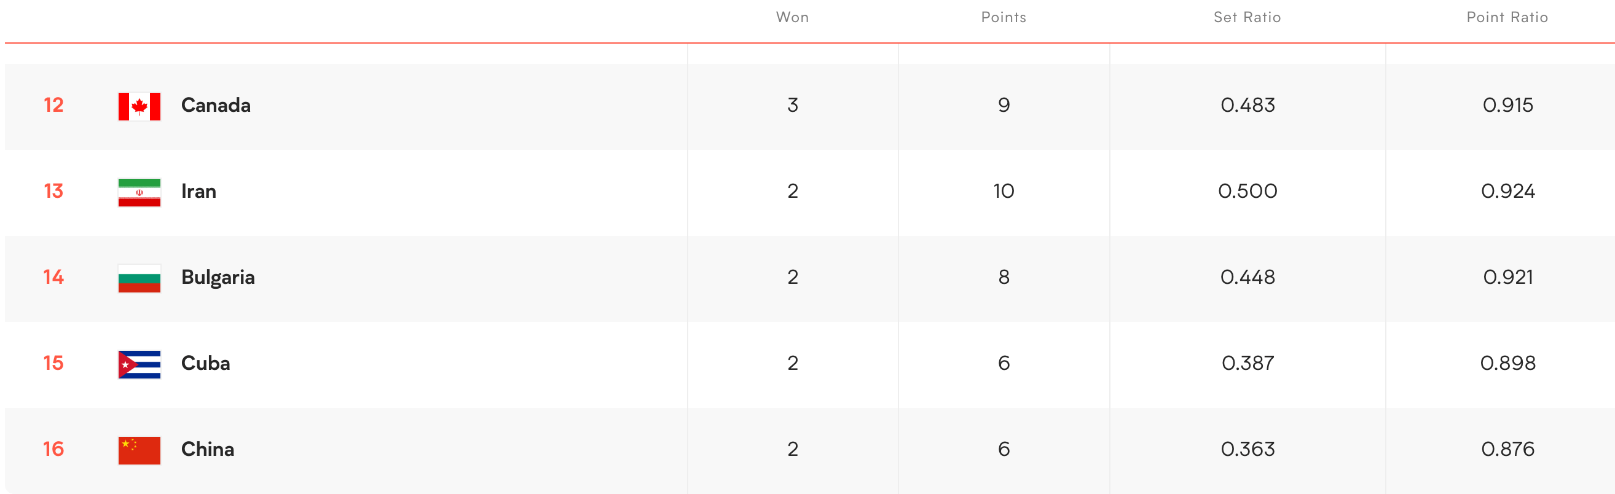
Task: Click Iran's points value 10
Action: click(x=1004, y=191)
